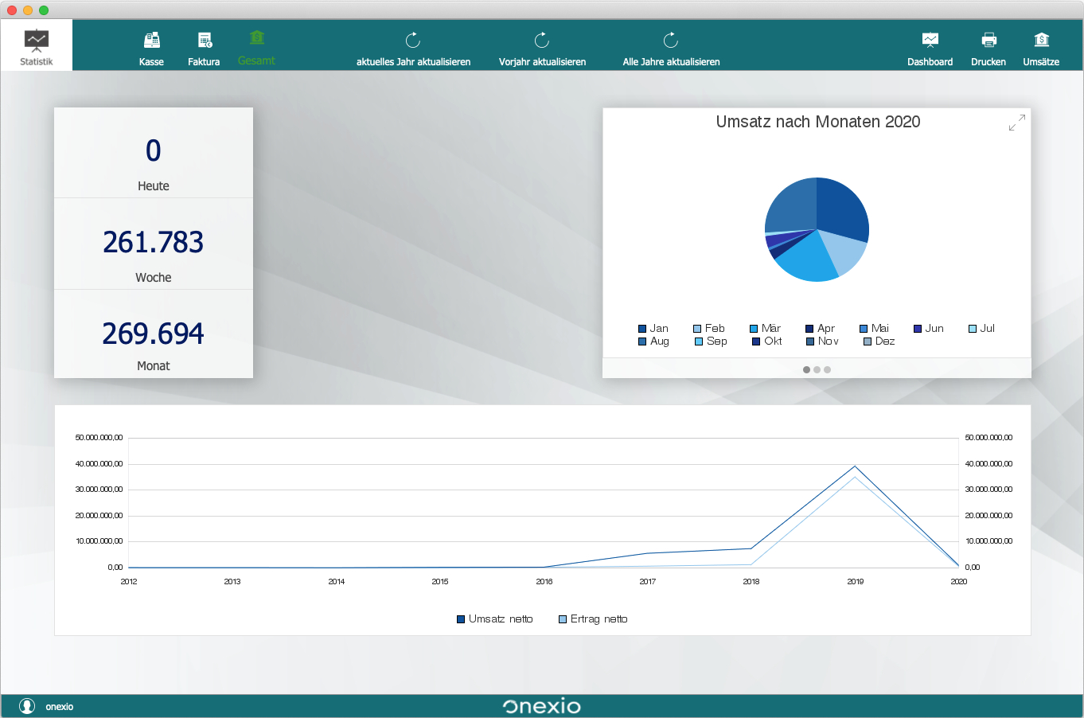Click the Feb legend color swatch

point(697,329)
